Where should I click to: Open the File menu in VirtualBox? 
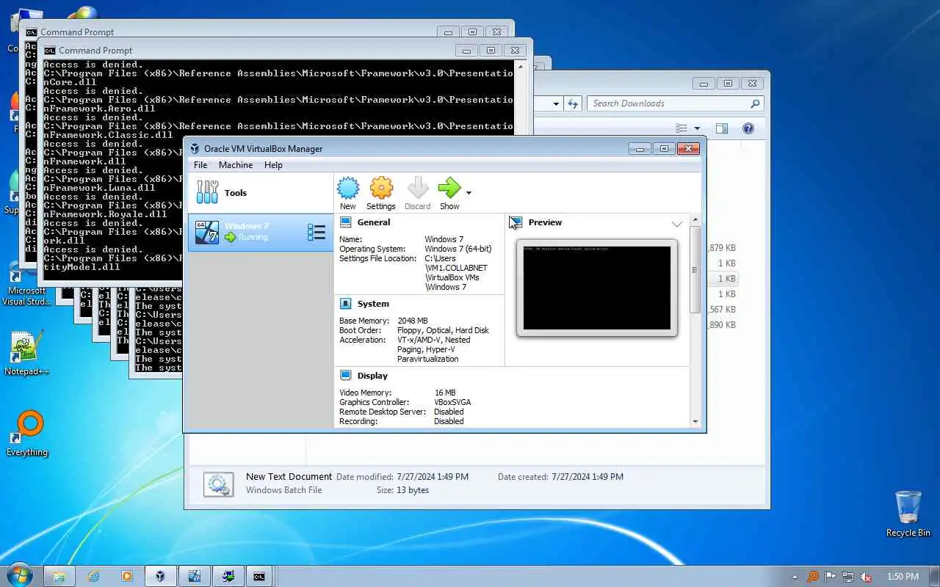pos(200,165)
